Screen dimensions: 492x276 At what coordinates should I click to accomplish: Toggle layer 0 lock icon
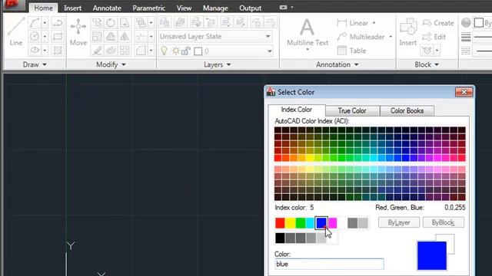point(186,51)
